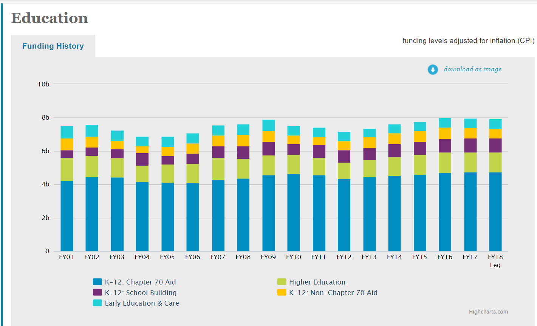Viewport: 537px width, 326px height.
Task: Select FY16 Early Education cyan segment
Action: (x=445, y=123)
